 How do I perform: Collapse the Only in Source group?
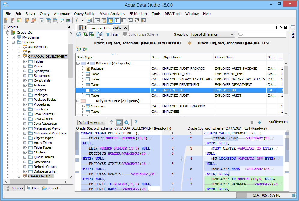[78, 101]
